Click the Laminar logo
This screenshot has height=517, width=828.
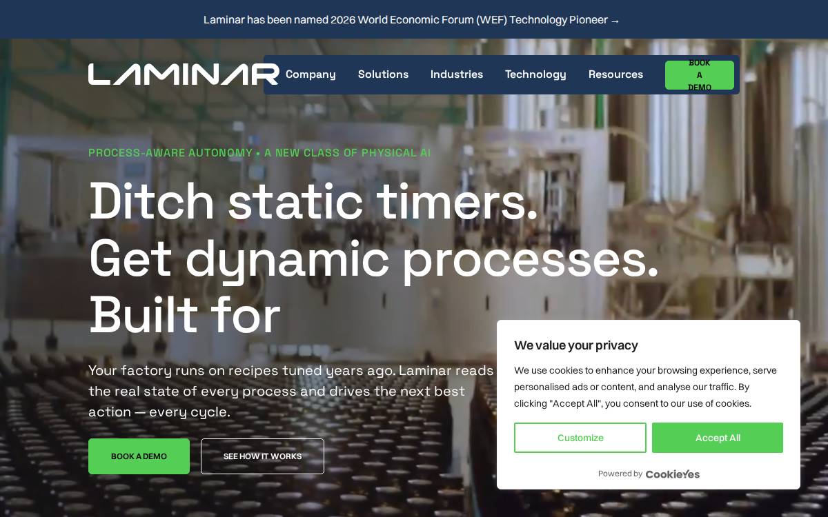click(184, 74)
